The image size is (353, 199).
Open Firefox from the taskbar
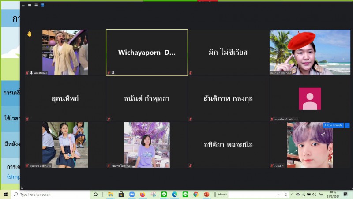pos(142,194)
